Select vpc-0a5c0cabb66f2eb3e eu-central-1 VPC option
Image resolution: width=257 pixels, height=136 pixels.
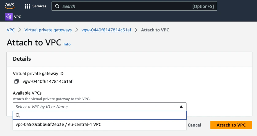[100, 125]
